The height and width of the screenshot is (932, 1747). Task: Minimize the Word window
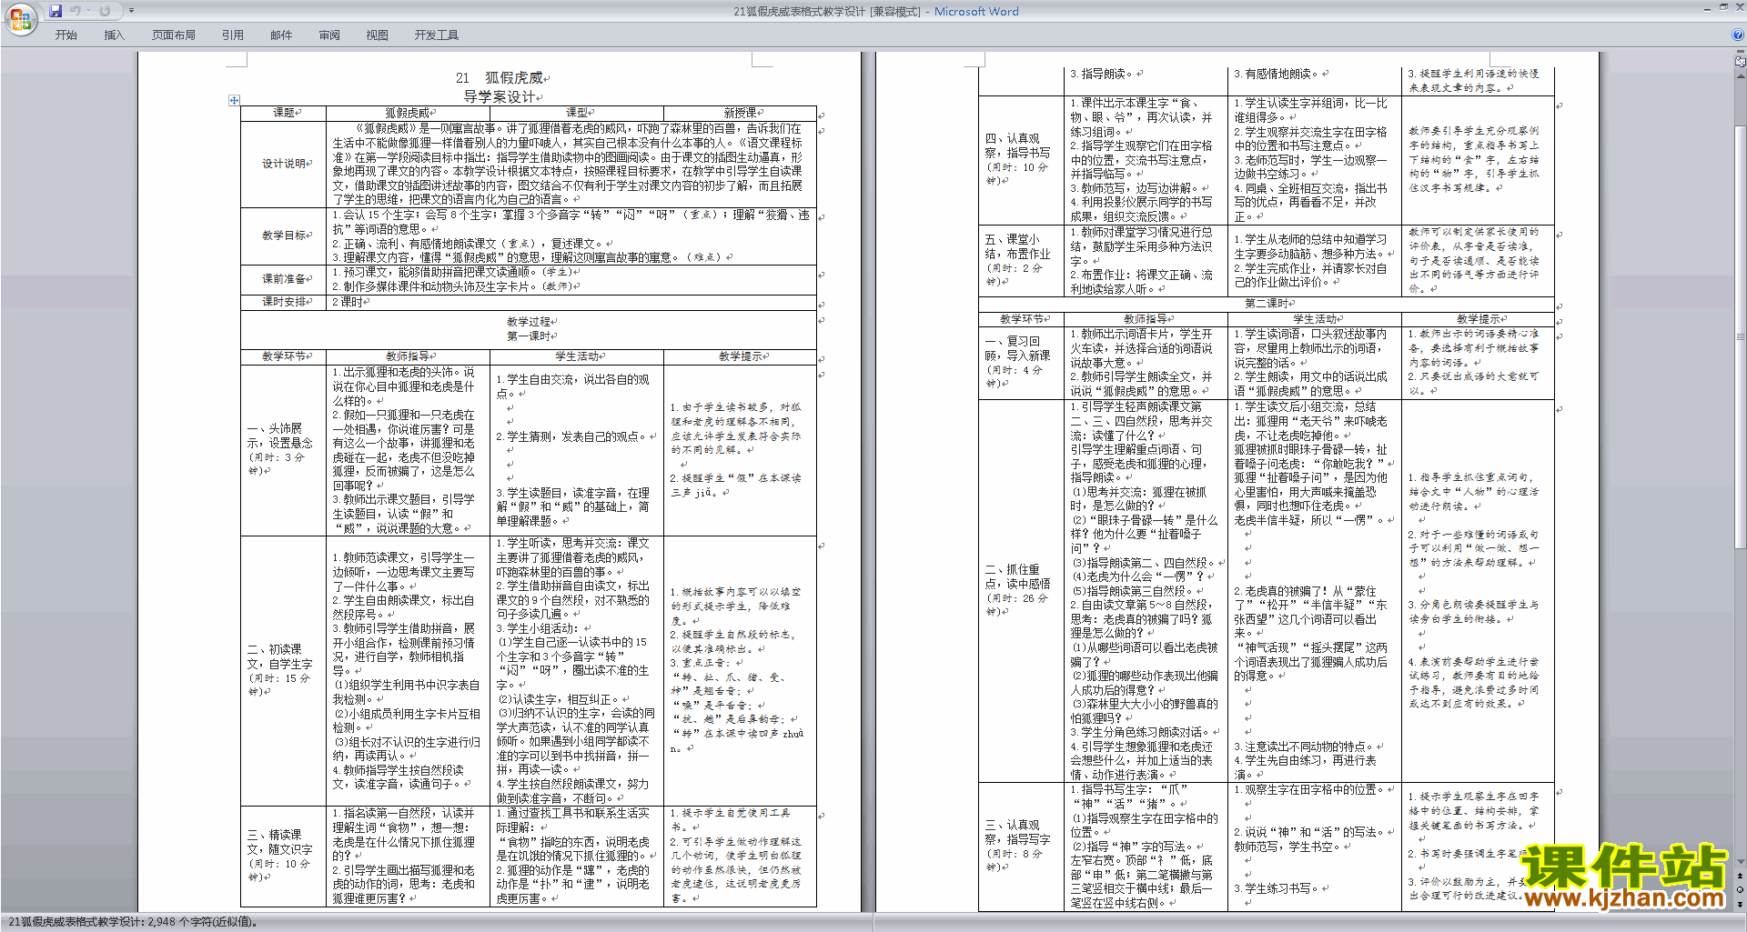(1707, 8)
